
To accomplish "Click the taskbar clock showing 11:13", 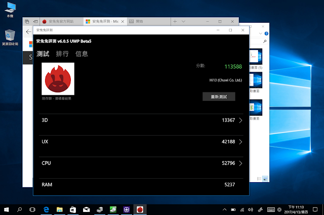I will [x=296, y=209].
